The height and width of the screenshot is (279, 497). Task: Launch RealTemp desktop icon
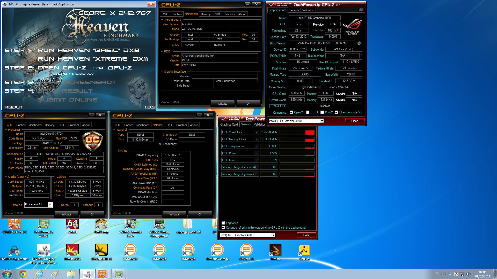(101, 227)
